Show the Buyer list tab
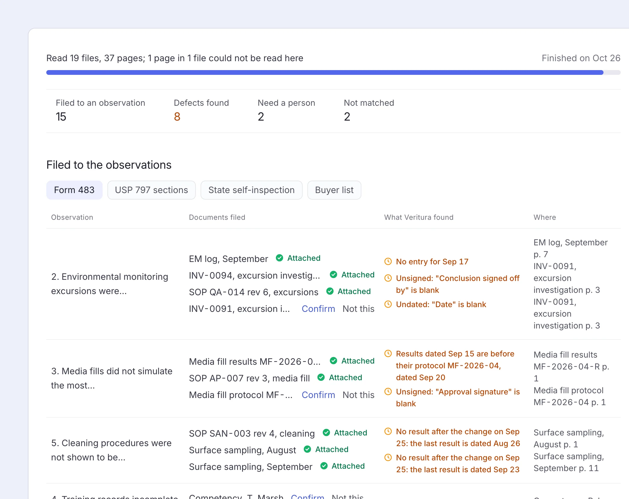This screenshot has height=499, width=629. [334, 190]
